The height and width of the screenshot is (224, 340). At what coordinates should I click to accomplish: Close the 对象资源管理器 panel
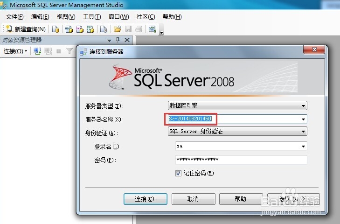(127, 40)
